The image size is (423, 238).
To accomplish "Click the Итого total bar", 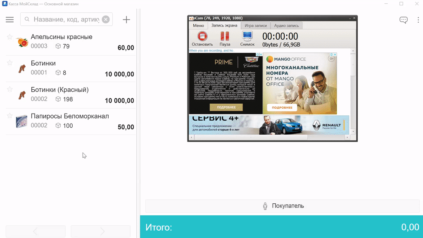I will [281, 227].
